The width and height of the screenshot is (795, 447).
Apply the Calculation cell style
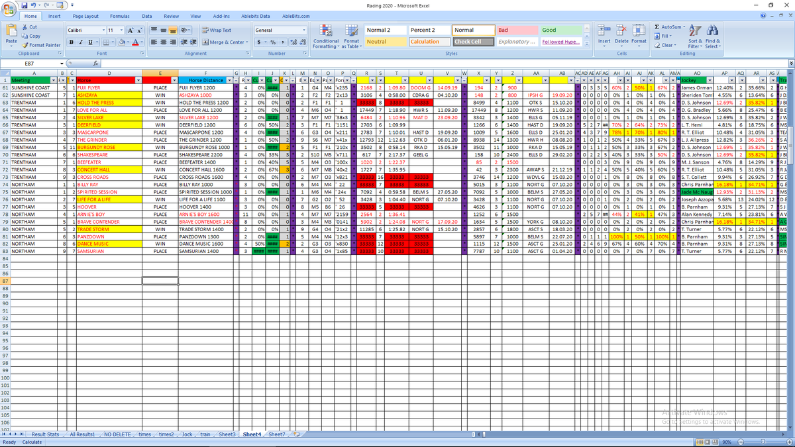pyautogui.click(x=429, y=41)
